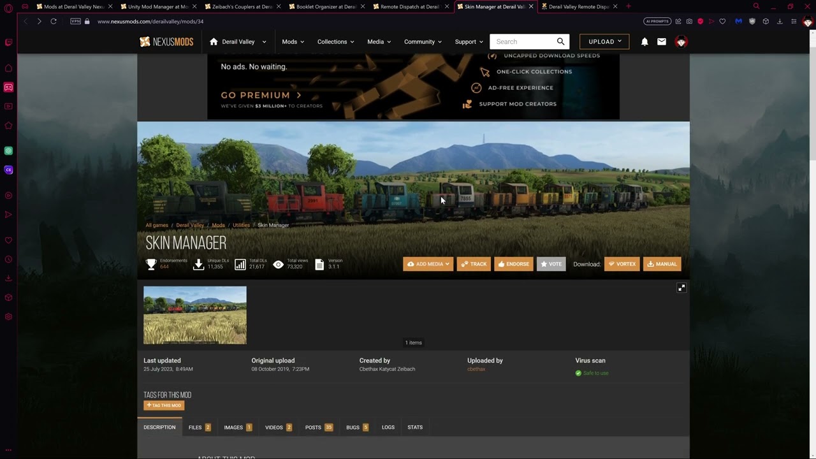
Task: Open the Upload dropdown button
Action: [x=604, y=41]
